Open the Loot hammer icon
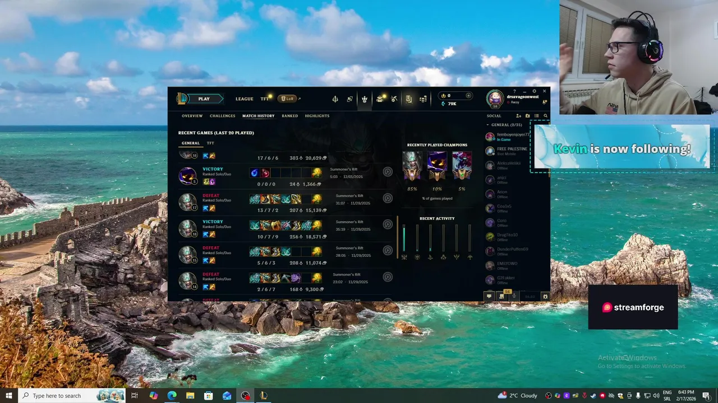Image resolution: width=718 pixels, height=403 pixels. coord(394,99)
